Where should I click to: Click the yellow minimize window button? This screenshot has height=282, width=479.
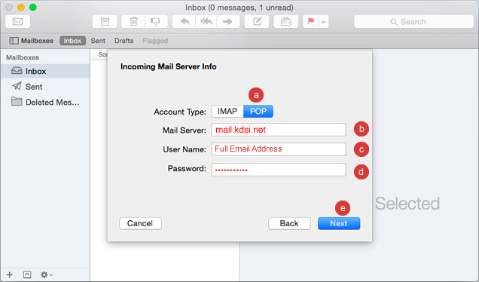tap(21, 7)
